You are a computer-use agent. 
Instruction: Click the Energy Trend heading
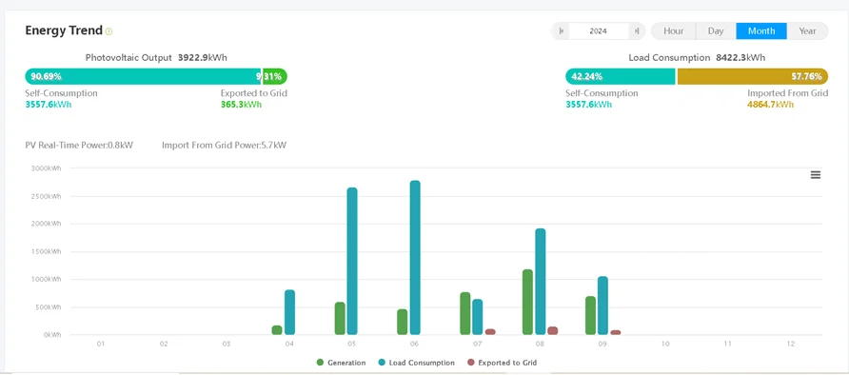pos(64,30)
